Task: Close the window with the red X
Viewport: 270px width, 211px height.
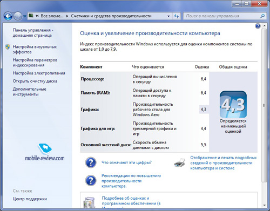Action: pos(259,4)
